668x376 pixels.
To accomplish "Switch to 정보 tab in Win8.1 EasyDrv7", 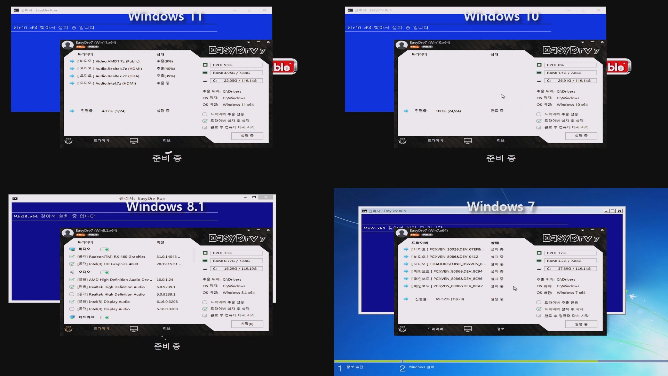I will click(x=167, y=329).
